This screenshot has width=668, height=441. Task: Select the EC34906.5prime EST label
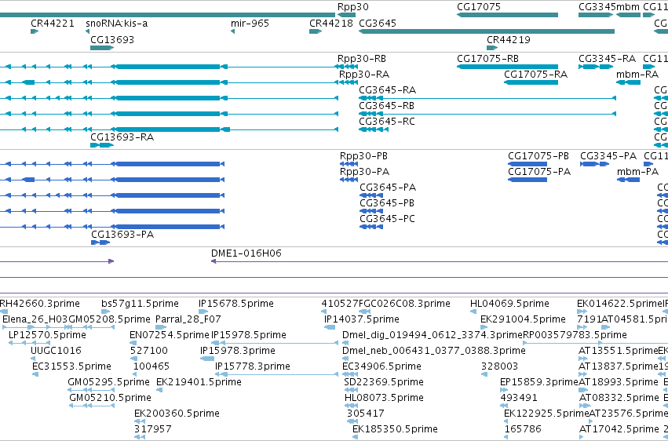coord(381,367)
